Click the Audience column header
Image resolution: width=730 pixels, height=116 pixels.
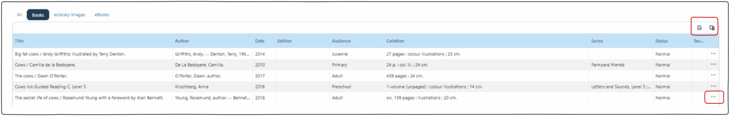coord(341,41)
